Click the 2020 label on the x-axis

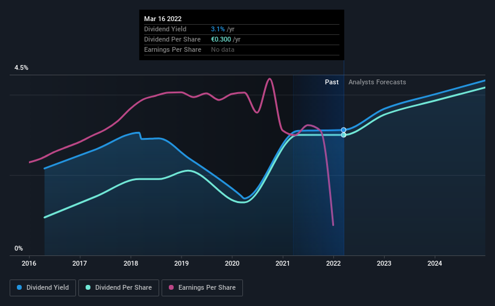pos(232,263)
